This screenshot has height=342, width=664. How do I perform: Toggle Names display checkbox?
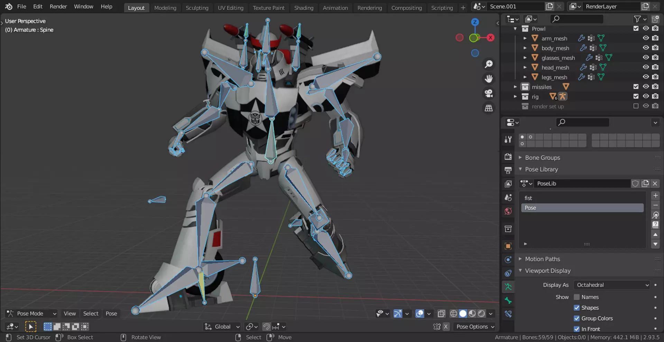[x=577, y=297]
